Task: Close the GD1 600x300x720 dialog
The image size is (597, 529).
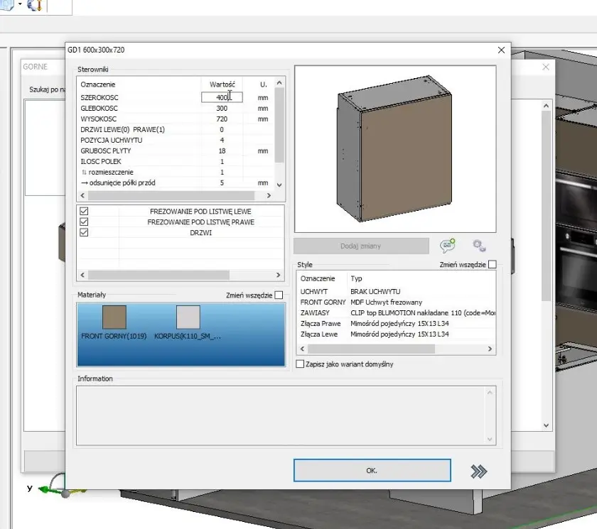Action: point(501,50)
